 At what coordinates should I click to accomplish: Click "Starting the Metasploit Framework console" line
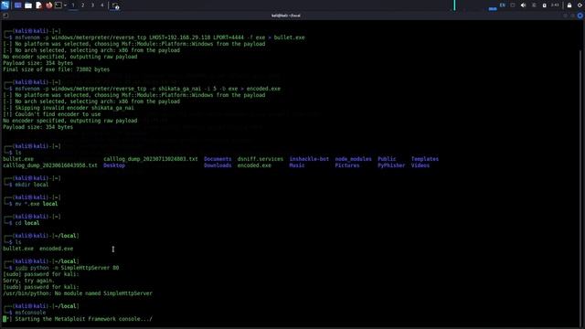[78, 319]
